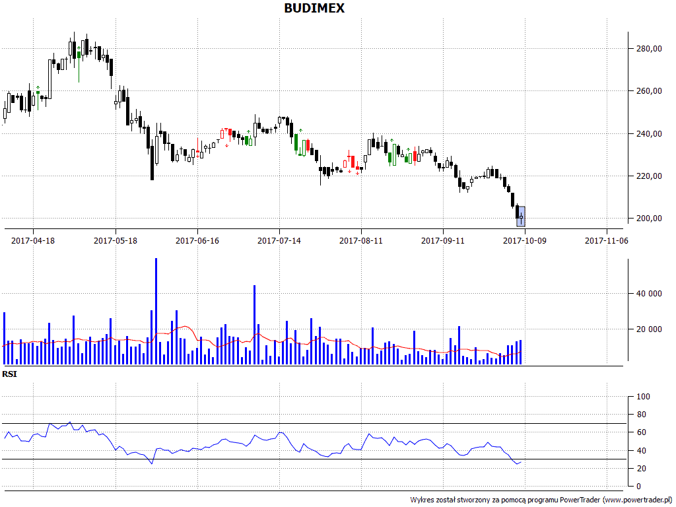The height and width of the screenshot is (507, 676).
Task: Click the RSI 0 axis label
Action: click(639, 487)
